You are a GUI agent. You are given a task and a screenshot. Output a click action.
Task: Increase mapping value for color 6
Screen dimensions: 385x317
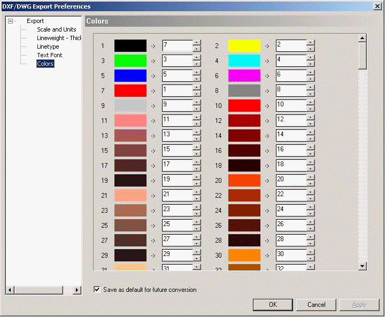coord(310,73)
